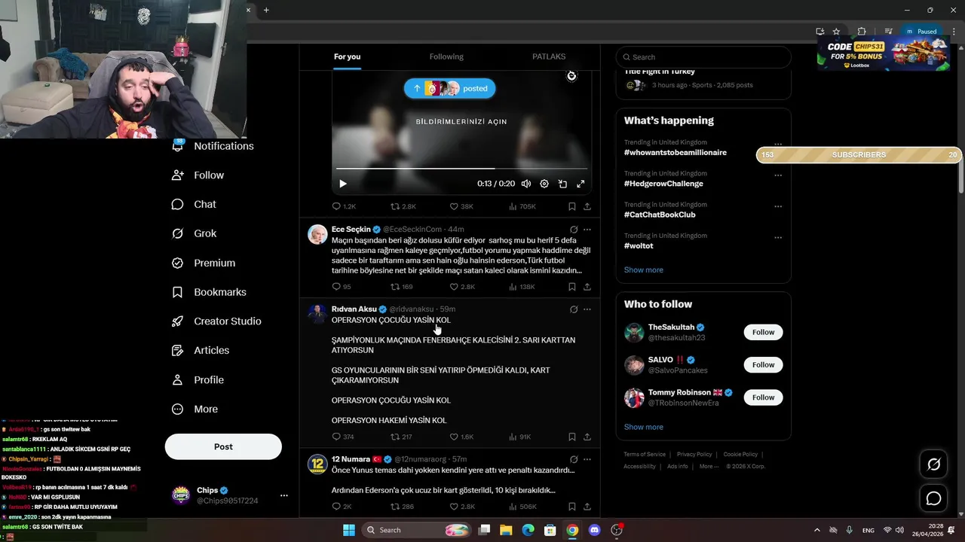Reply to Ece Seçkin's post
The width and height of the screenshot is (965, 542).
click(342, 287)
